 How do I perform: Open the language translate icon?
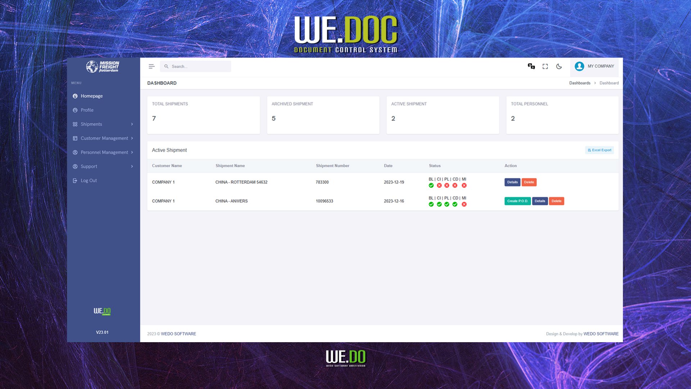click(x=531, y=66)
